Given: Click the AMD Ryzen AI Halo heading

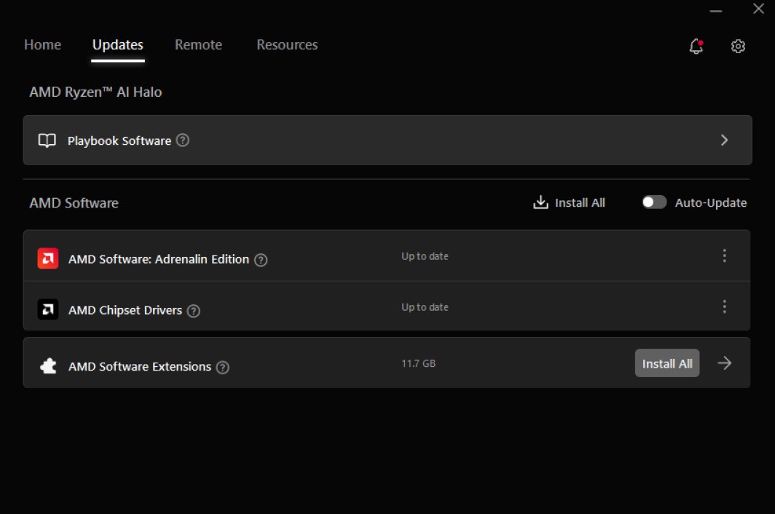Looking at the screenshot, I should coord(95,92).
